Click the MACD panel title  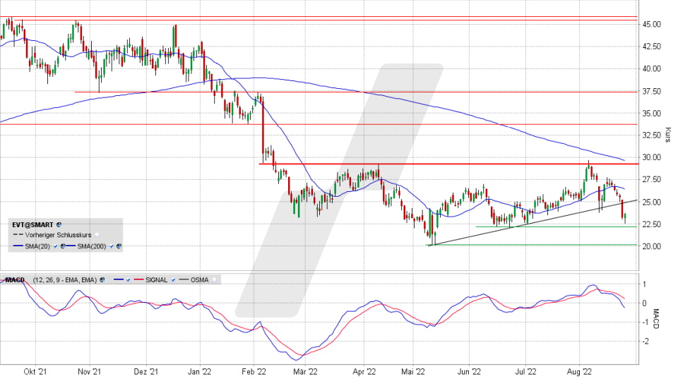pos(15,280)
